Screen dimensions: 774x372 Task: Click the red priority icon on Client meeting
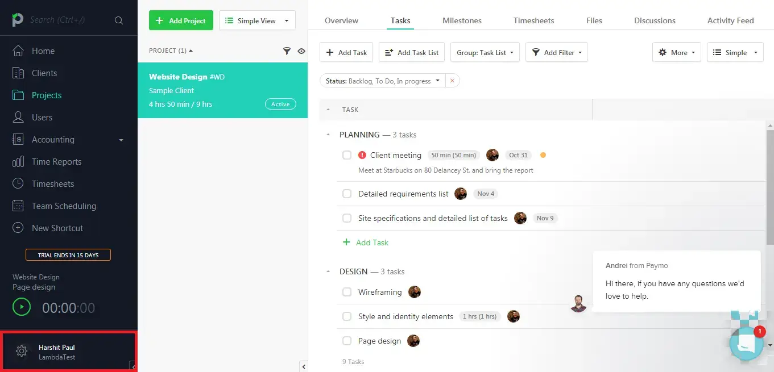pos(362,155)
